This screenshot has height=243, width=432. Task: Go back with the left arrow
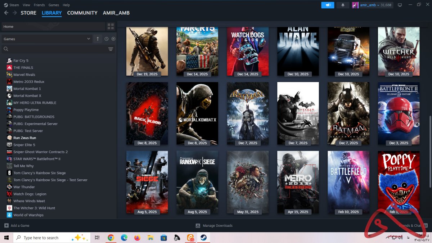(x=6, y=13)
